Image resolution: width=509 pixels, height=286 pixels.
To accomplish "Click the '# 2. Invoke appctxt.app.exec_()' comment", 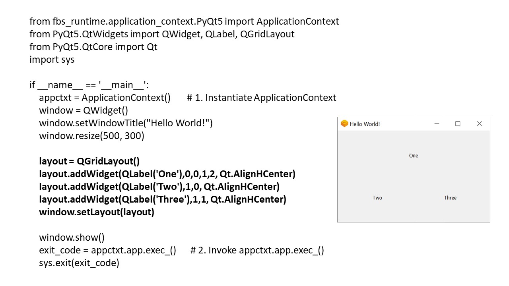I will coord(257,250).
